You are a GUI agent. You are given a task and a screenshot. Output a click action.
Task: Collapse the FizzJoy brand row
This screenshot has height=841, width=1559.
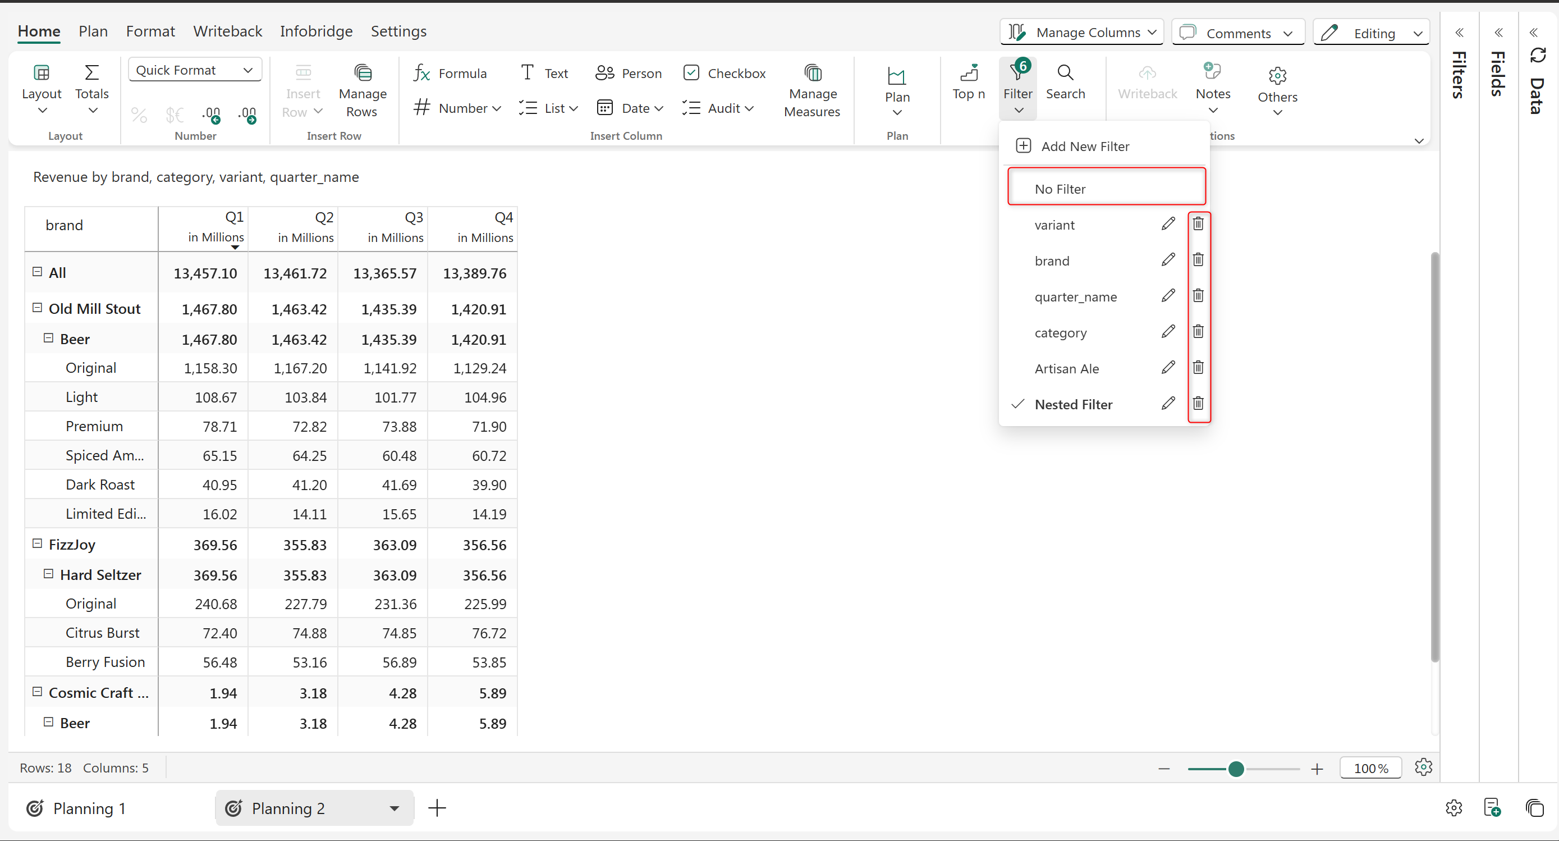(37, 543)
